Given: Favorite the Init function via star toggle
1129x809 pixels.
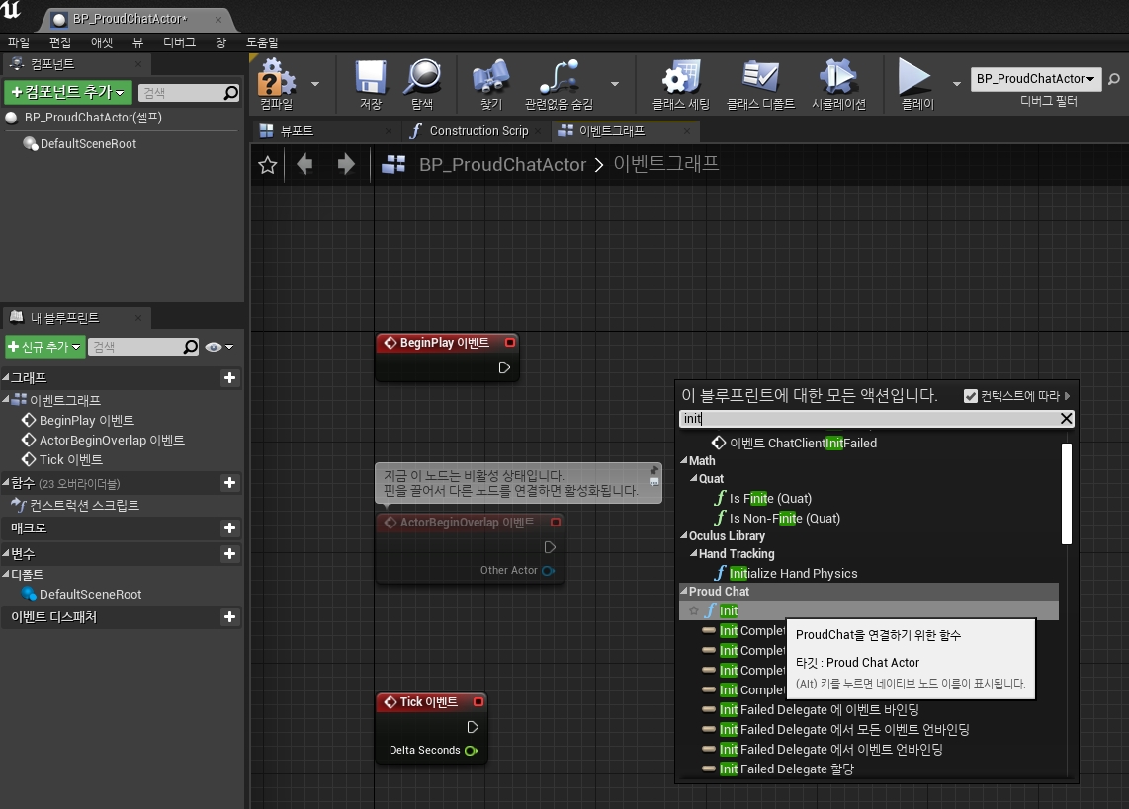Looking at the screenshot, I should tap(693, 611).
